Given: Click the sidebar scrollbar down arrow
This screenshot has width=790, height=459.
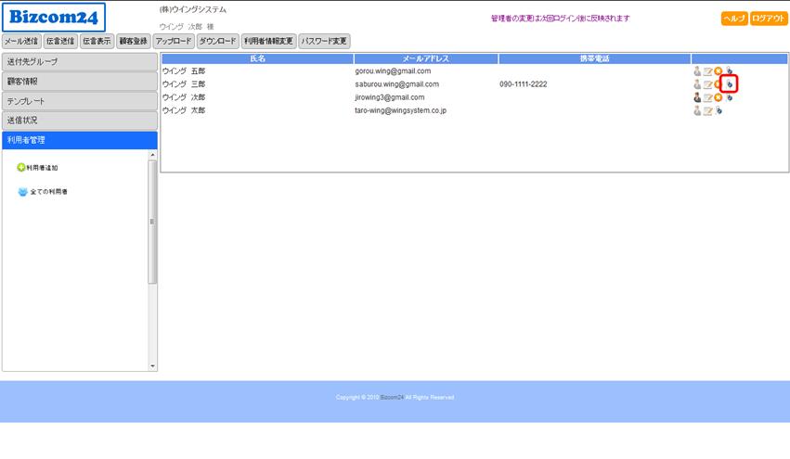Looking at the screenshot, I should [153, 366].
